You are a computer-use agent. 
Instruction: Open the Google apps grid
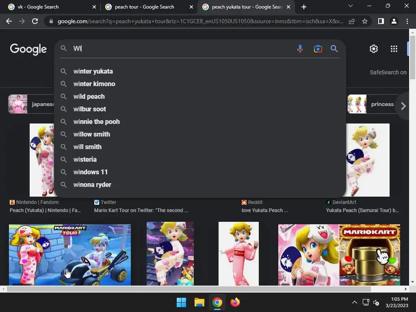click(394, 49)
